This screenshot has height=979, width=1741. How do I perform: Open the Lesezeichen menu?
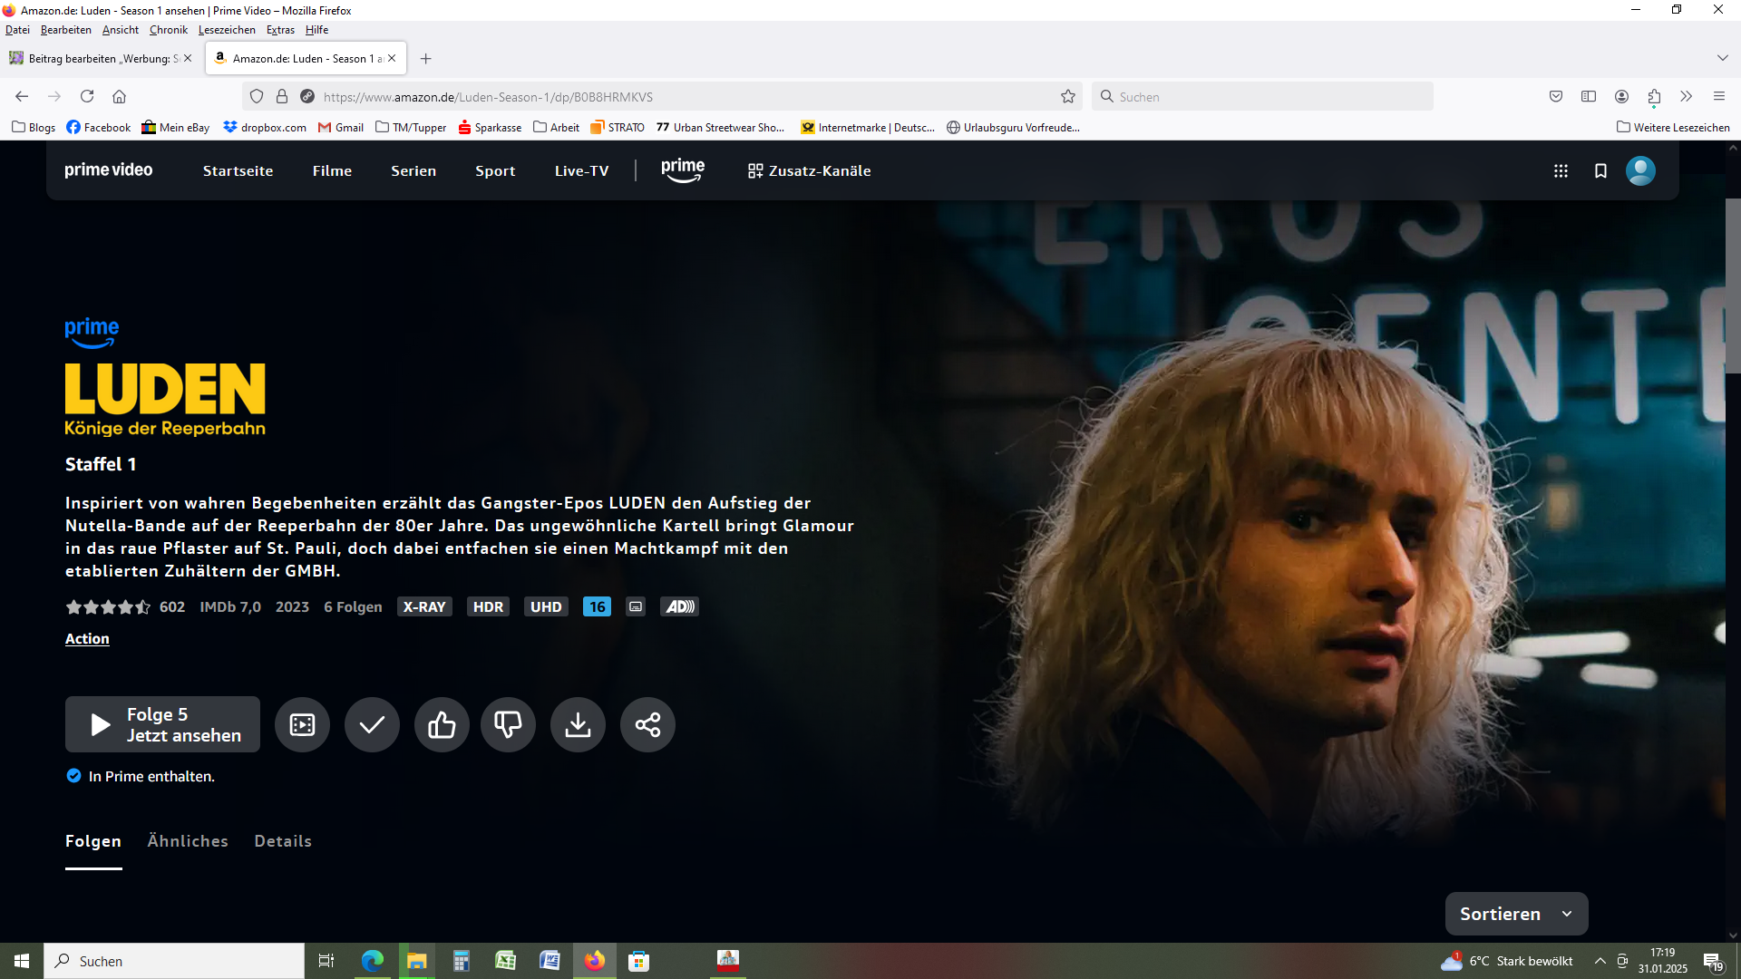point(227,30)
